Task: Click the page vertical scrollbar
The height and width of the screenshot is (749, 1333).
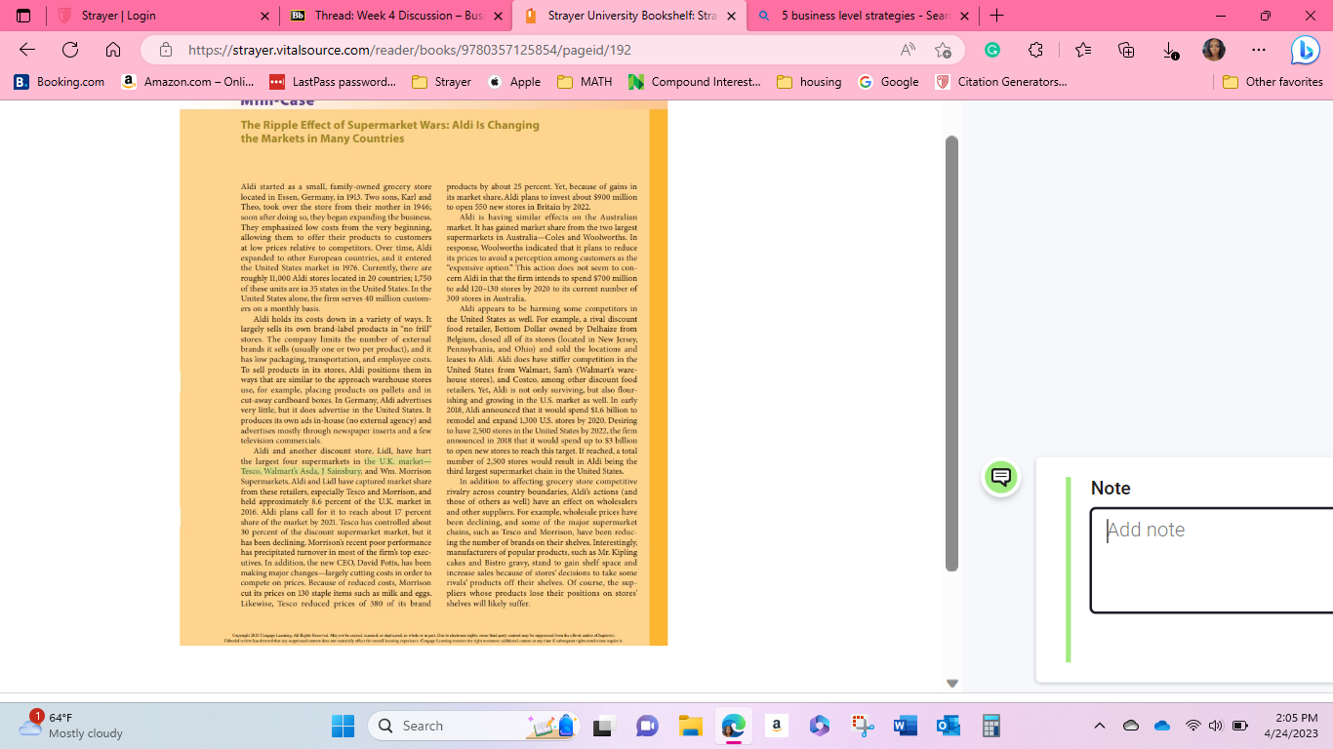Action: tap(952, 353)
